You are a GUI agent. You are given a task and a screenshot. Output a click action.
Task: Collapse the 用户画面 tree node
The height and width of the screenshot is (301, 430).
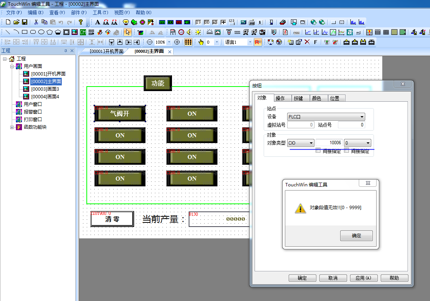12,66
